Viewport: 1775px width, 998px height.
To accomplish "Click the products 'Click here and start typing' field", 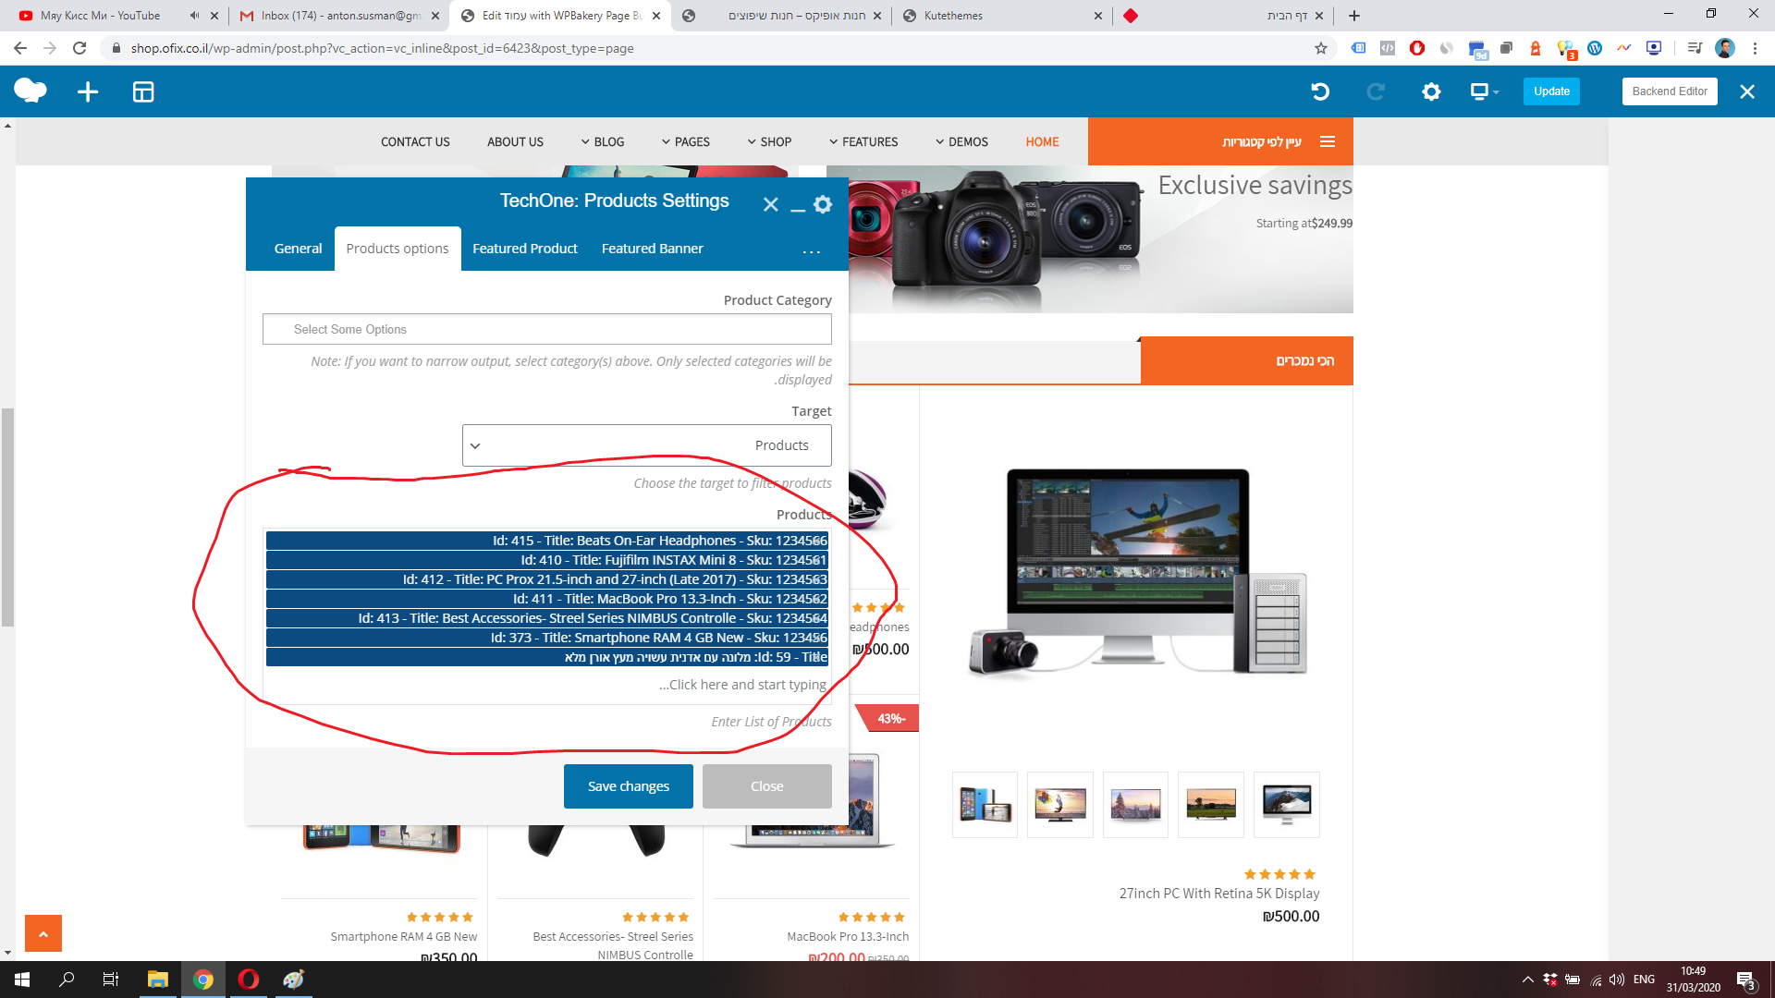I will tap(547, 685).
